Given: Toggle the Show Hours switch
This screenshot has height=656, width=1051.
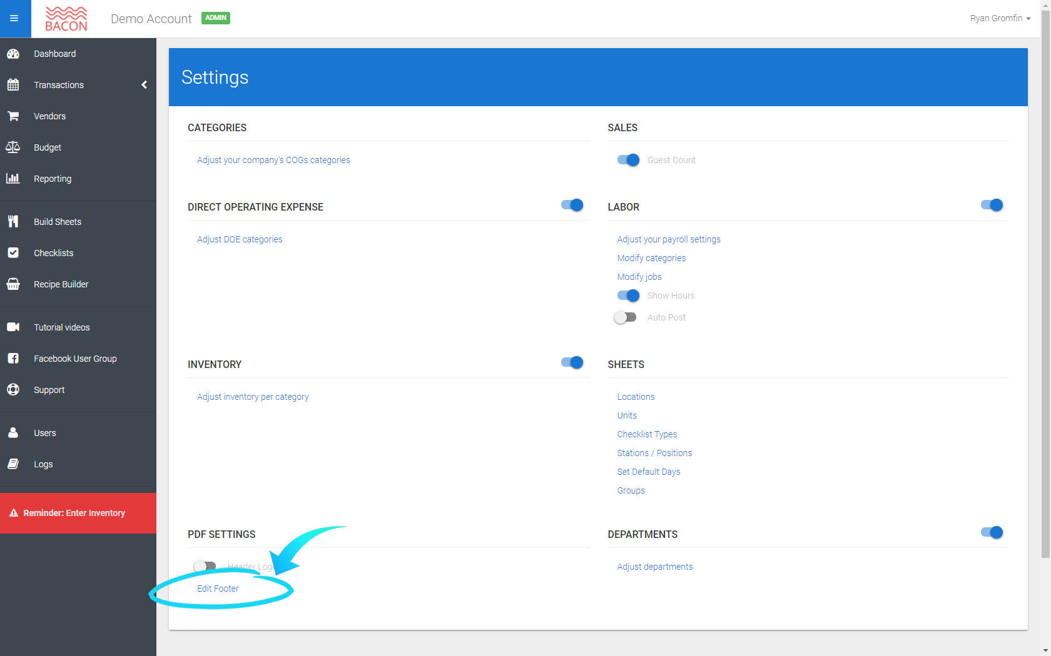Looking at the screenshot, I should 628,296.
